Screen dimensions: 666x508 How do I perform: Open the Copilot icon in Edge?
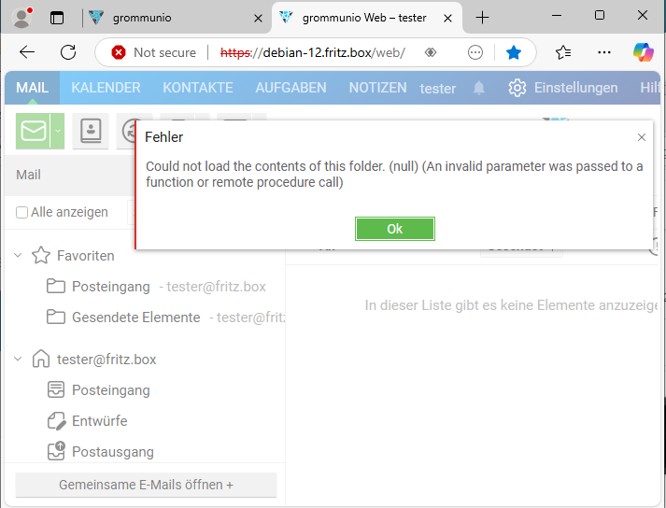tap(643, 52)
